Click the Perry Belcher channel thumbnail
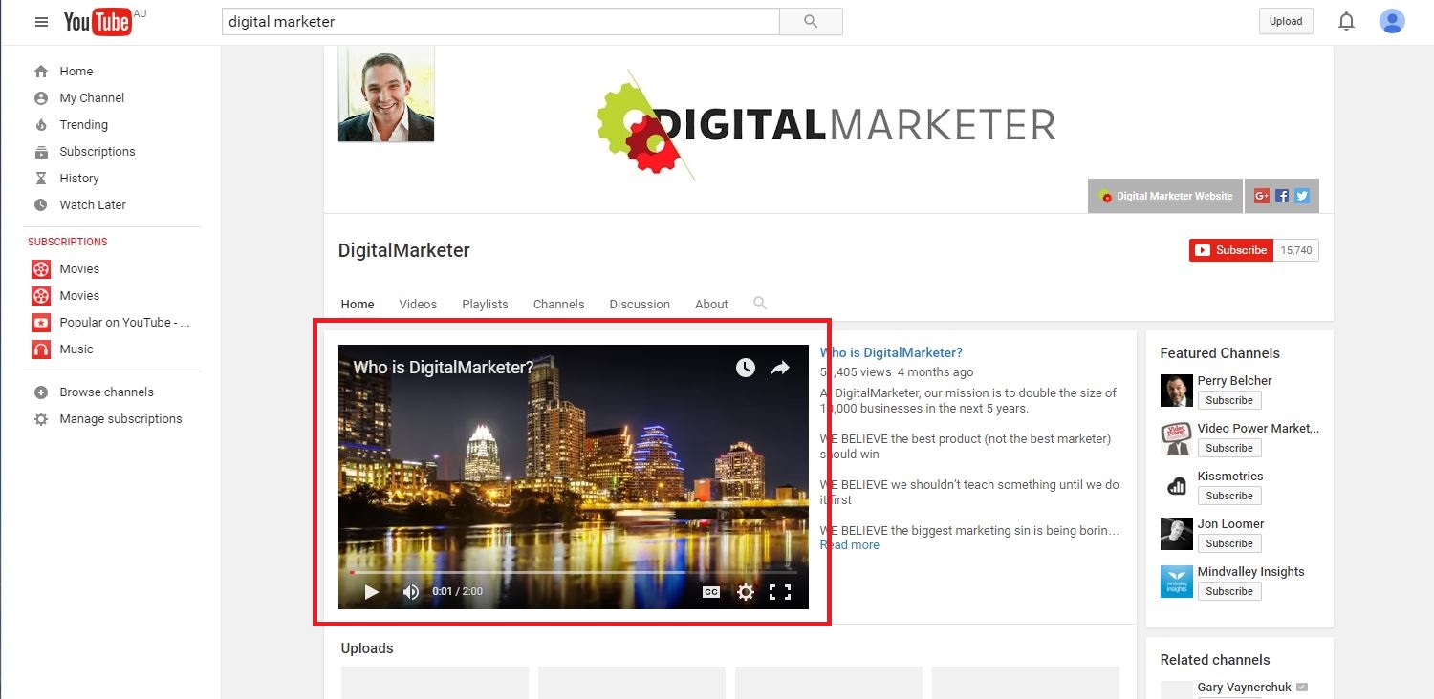This screenshot has height=699, width=1434. [1177, 391]
